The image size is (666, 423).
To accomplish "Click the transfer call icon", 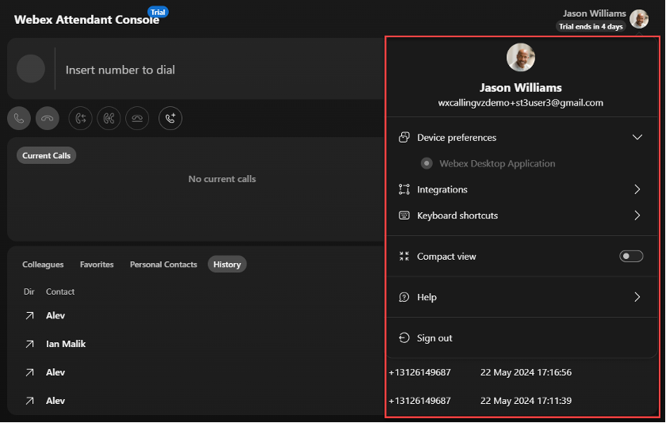I will tap(80, 118).
